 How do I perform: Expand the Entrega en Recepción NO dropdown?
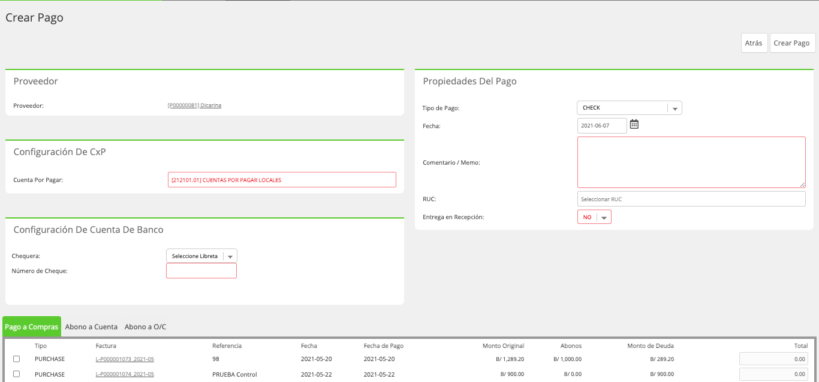tap(594, 217)
